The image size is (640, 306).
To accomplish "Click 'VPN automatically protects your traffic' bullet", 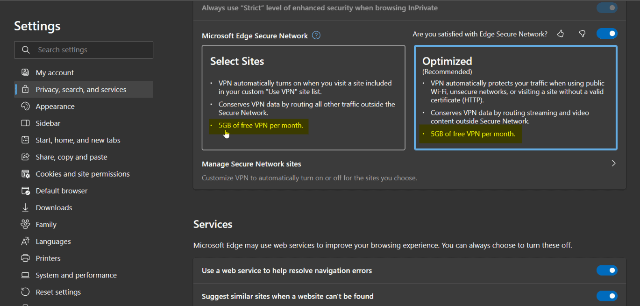I will click(x=518, y=92).
